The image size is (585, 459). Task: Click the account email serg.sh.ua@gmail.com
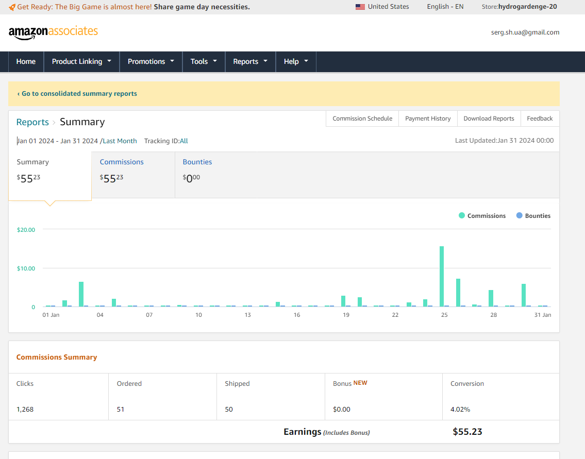coord(525,32)
